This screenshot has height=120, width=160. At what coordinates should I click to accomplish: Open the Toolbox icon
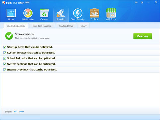point(94,13)
